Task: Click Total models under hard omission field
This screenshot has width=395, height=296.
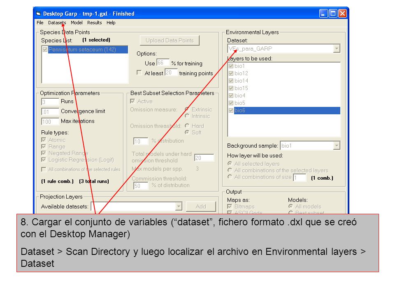Action: pyautogui.click(x=204, y=157)
